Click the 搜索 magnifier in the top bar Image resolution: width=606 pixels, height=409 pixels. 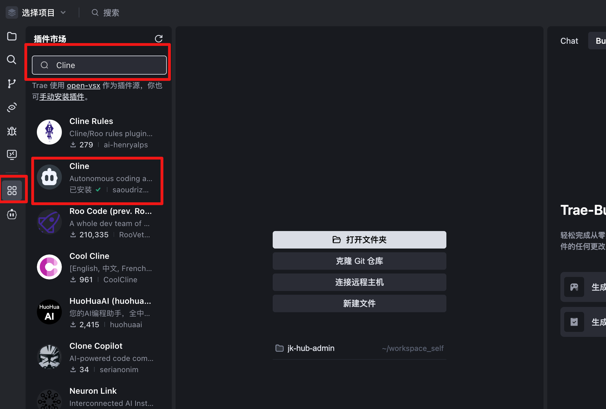coord(95,12)
